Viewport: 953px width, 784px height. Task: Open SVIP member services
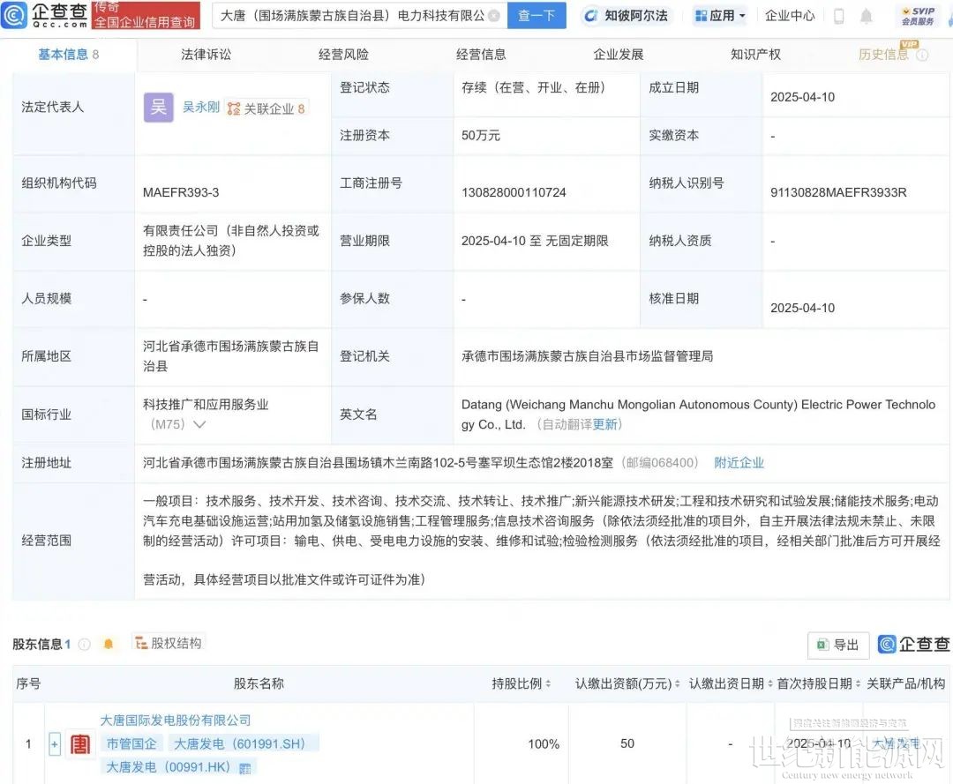[918, 16]
